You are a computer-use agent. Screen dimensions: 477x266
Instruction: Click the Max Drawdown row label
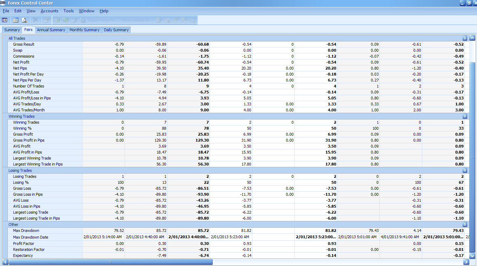(x=26, y=231)
